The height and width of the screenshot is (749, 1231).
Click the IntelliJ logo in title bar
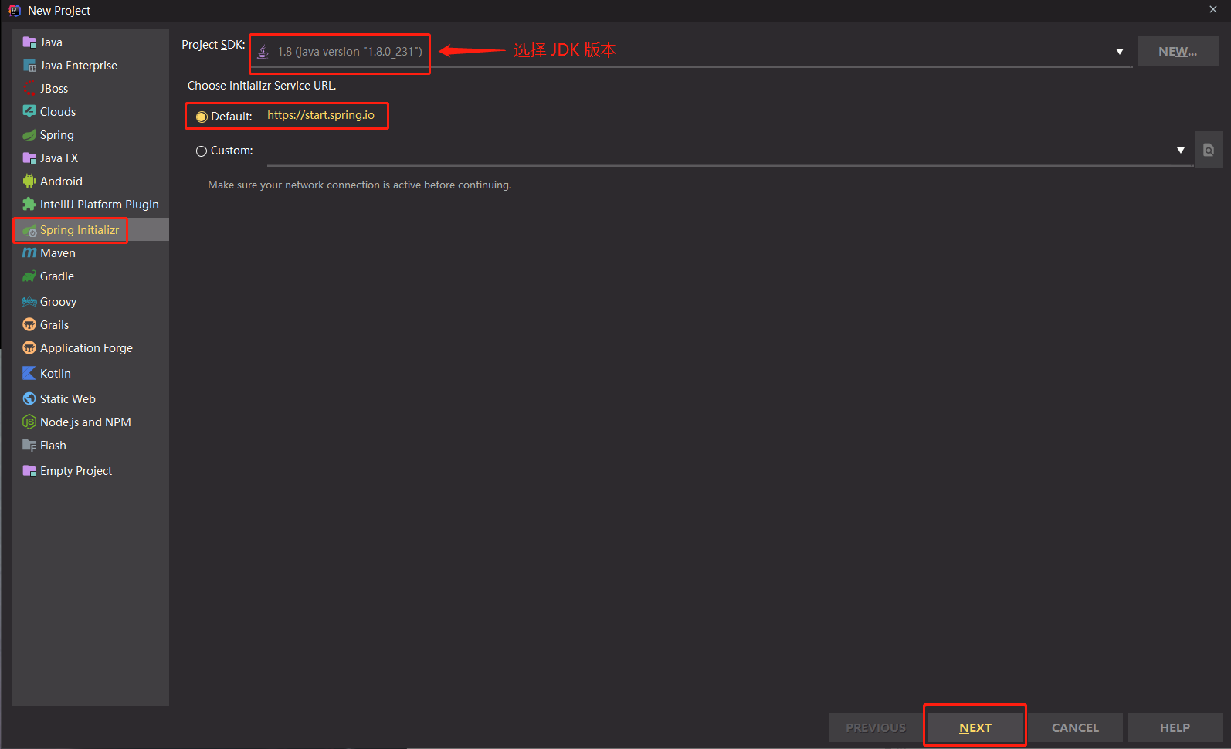(14, 10)
